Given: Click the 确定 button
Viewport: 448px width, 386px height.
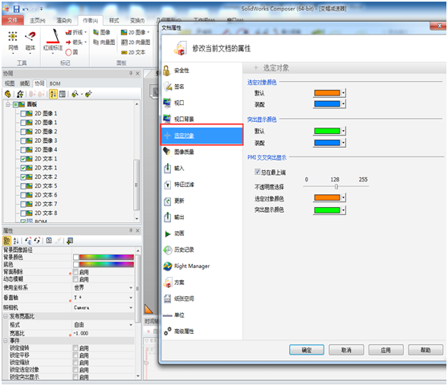Looking at the screenshot, I should pyautogui.click(x=307, y=350).
